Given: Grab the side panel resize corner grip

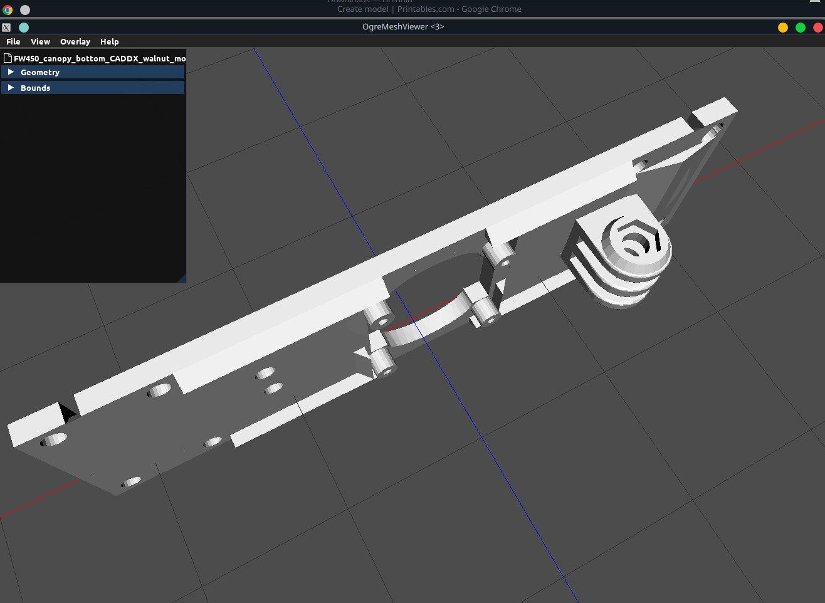Looking at the screenshot, I should pos(182,278).
